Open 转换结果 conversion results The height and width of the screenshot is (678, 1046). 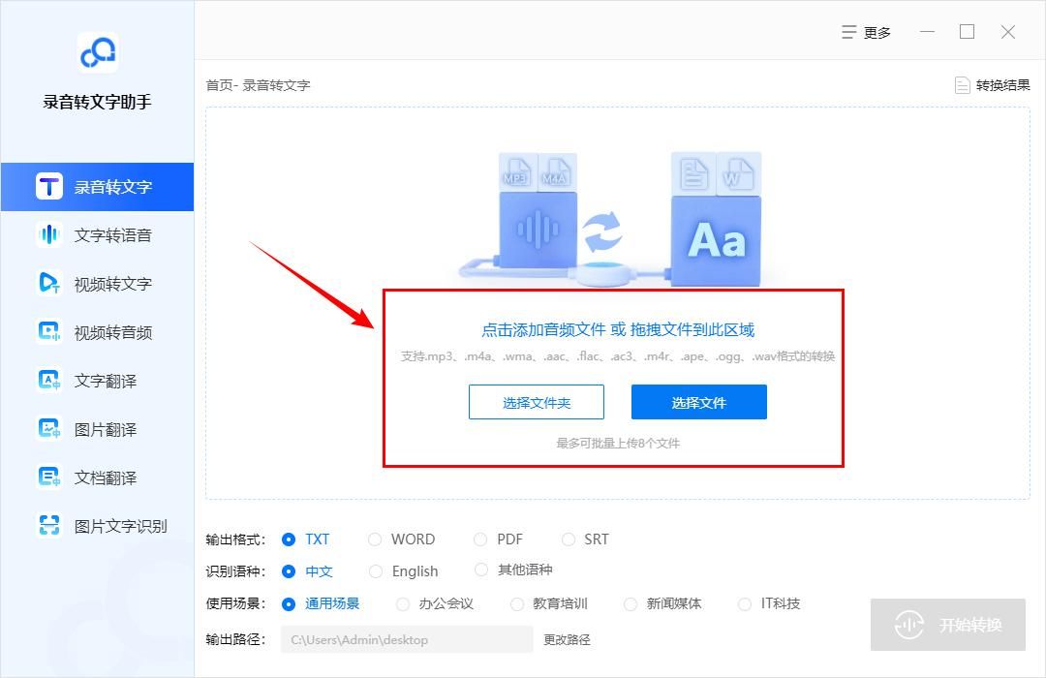tap(992, 85)
